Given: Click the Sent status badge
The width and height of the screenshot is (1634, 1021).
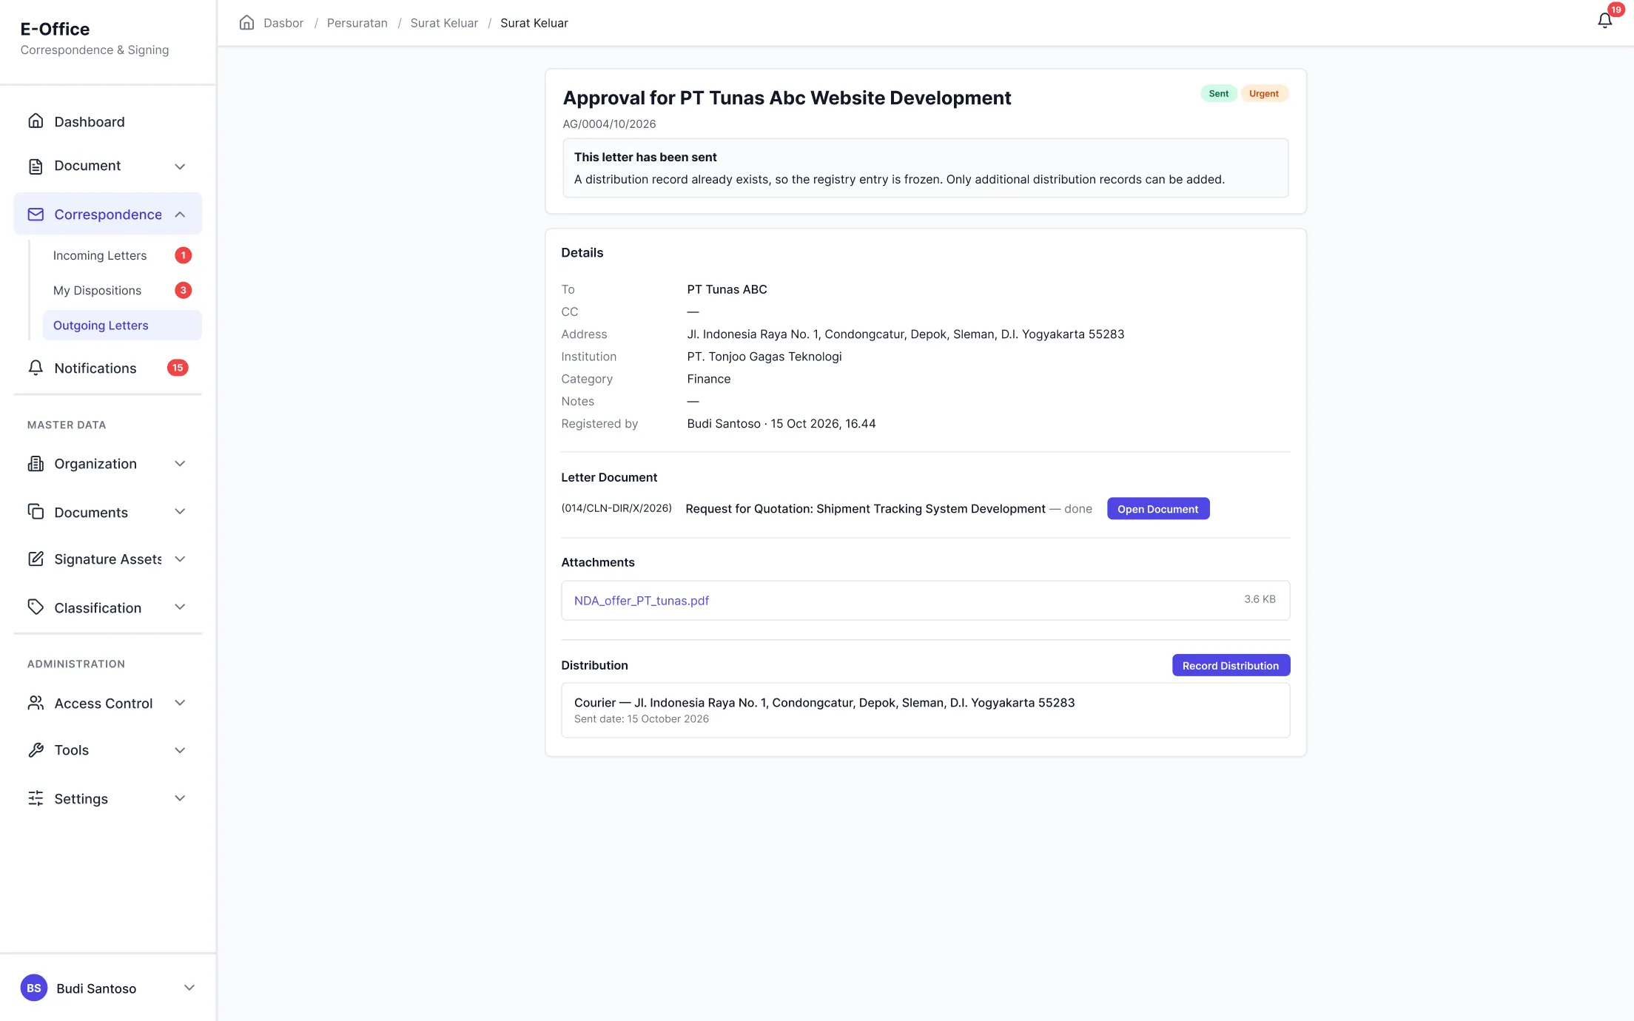Looking at the screenshot, I should point(1218,93).
